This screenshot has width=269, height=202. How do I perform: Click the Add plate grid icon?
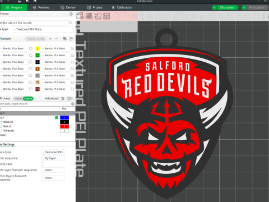[89, 16]
